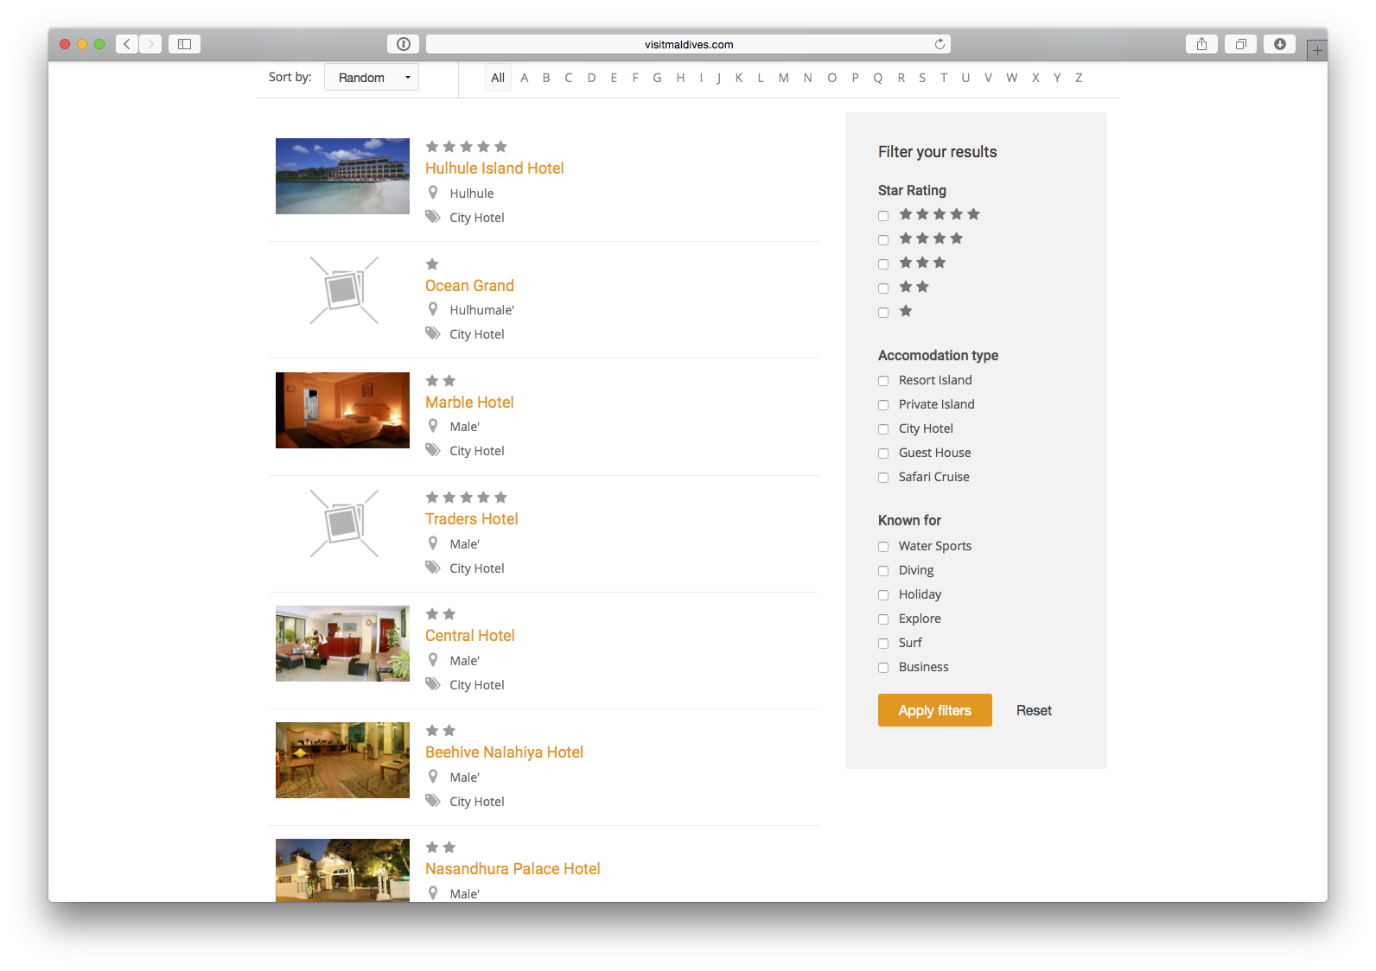Image resolution: width=1376 pixels, height=971 pixels.
Task: Open the Hulhule Island Hotel link
Action: [494, 168]
